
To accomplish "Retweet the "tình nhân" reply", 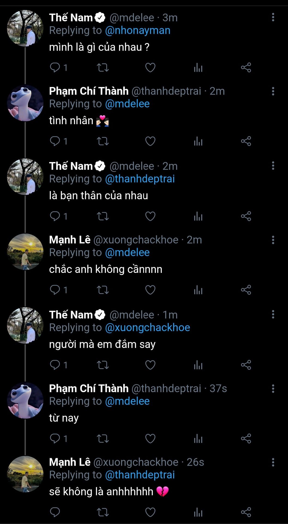I will coord(103,141).
